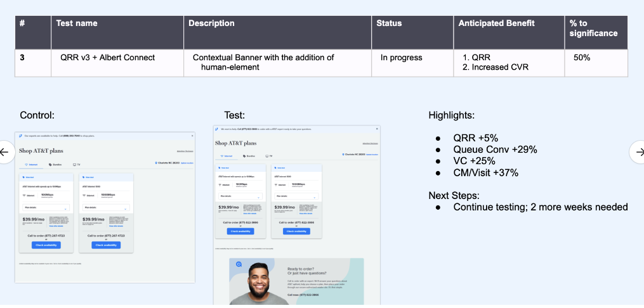Click Update location link in Control screenshot

pyautogui.click(x=187, y=163)
